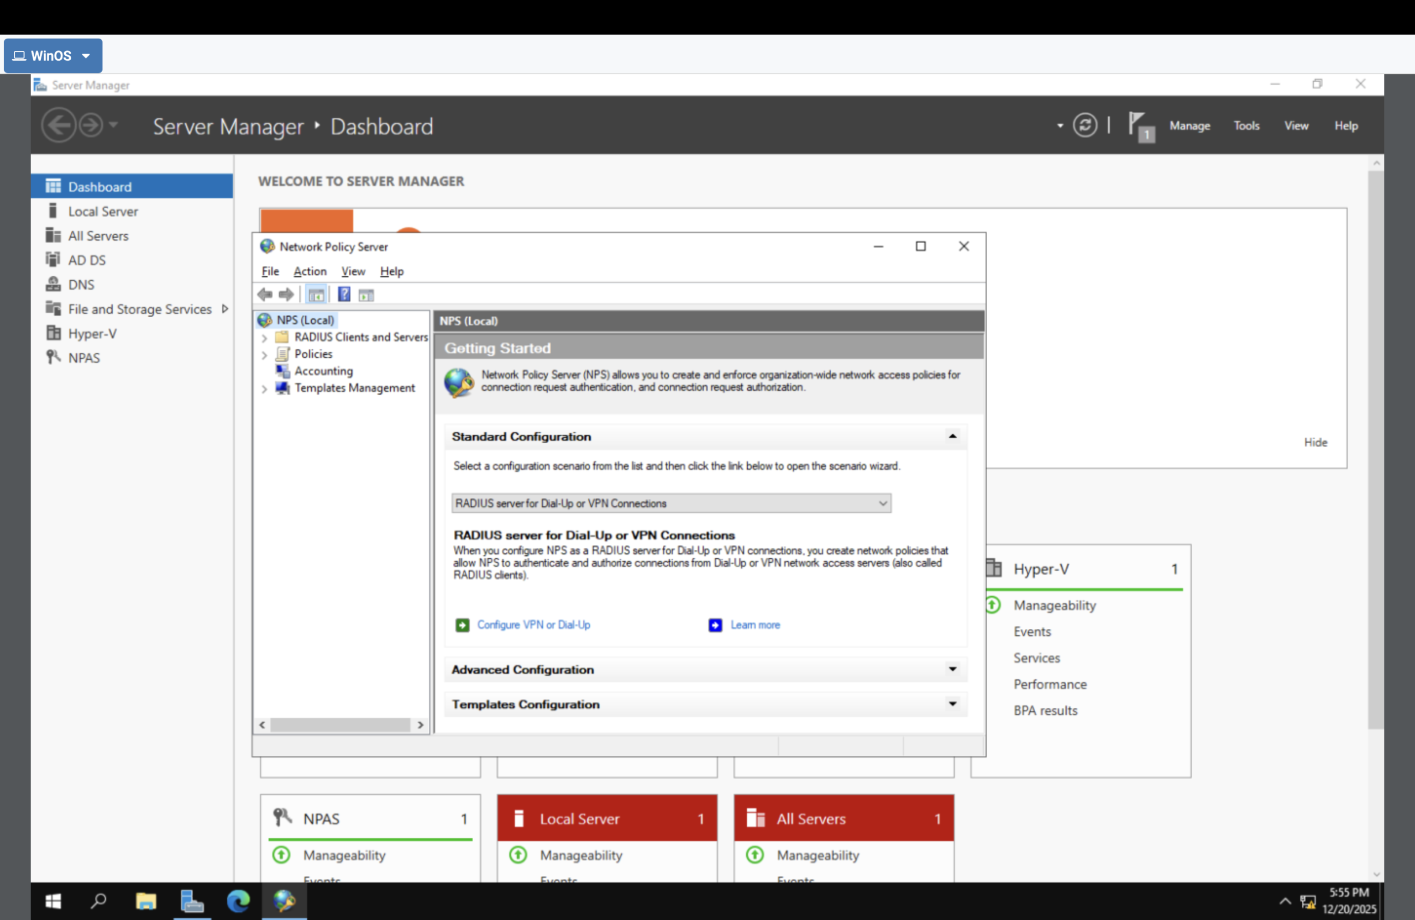1415x920 pixels.
Task: Expand the Advanced Configuration section
Action: click(952, 670)
